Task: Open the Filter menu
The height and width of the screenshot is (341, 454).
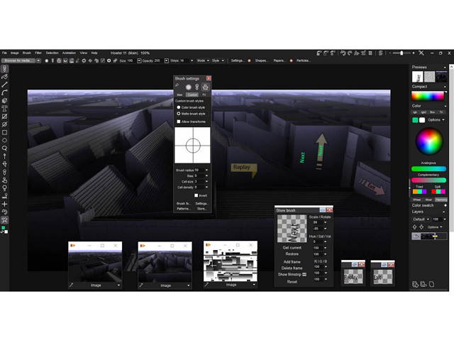Action: point(38,53)
